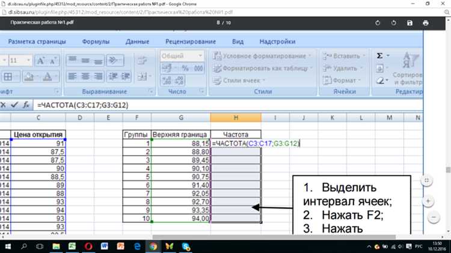Open 'Условное форматирование' menu
451x253 pixels.
[262, 56]
